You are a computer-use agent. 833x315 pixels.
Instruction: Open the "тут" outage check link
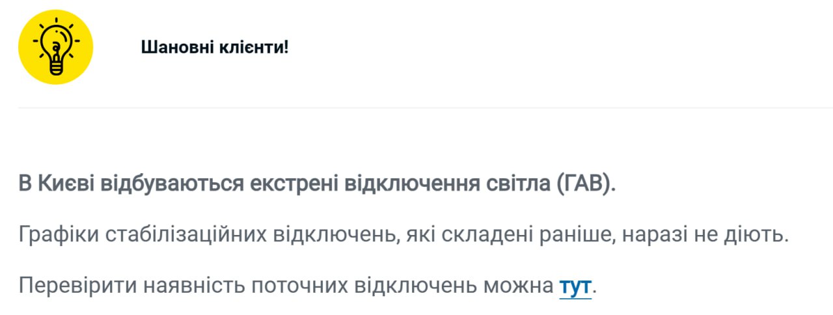pos(575,286)
